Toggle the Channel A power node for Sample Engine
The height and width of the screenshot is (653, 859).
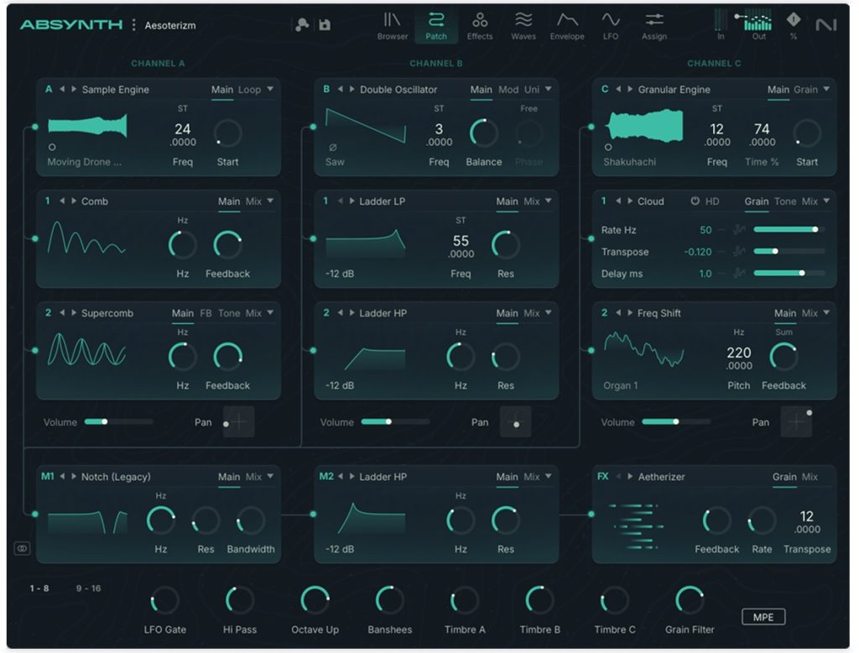coord(34,127)
